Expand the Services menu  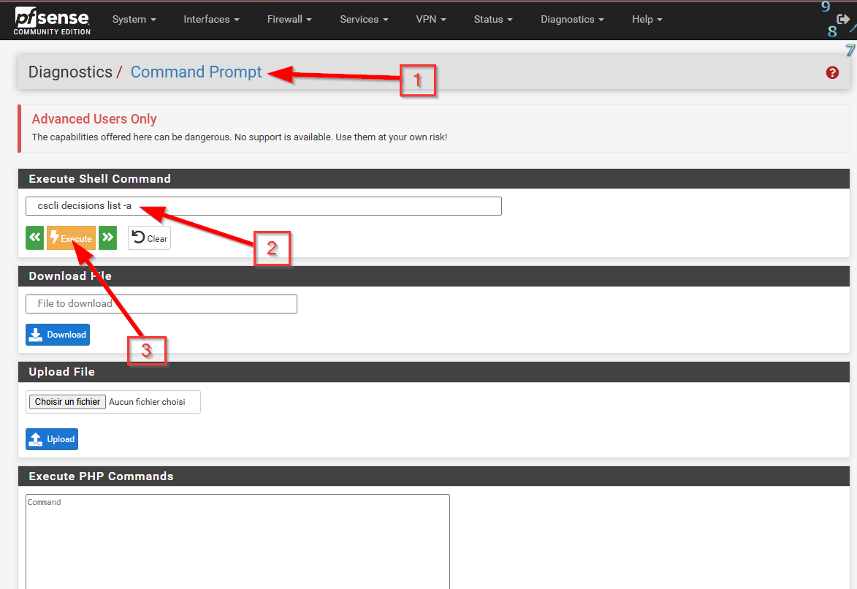pyautogui.click(x=364, y=20)
